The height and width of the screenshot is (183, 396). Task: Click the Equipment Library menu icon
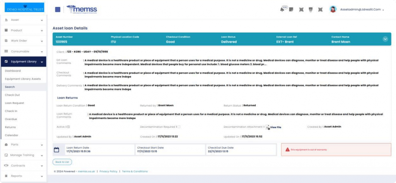coord(6,62)
